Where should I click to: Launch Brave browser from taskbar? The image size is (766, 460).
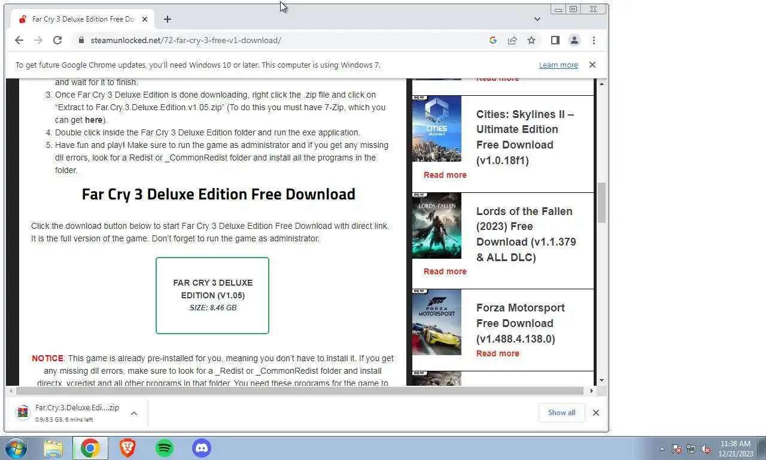(127, 448)
